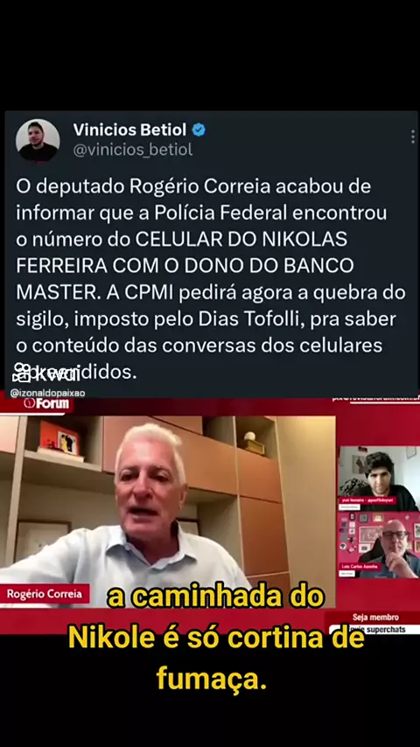420x747 pixels.
Task: Open the @vinicios_betiol handle link
Action: pyautogui.click(x=133, y=150)
